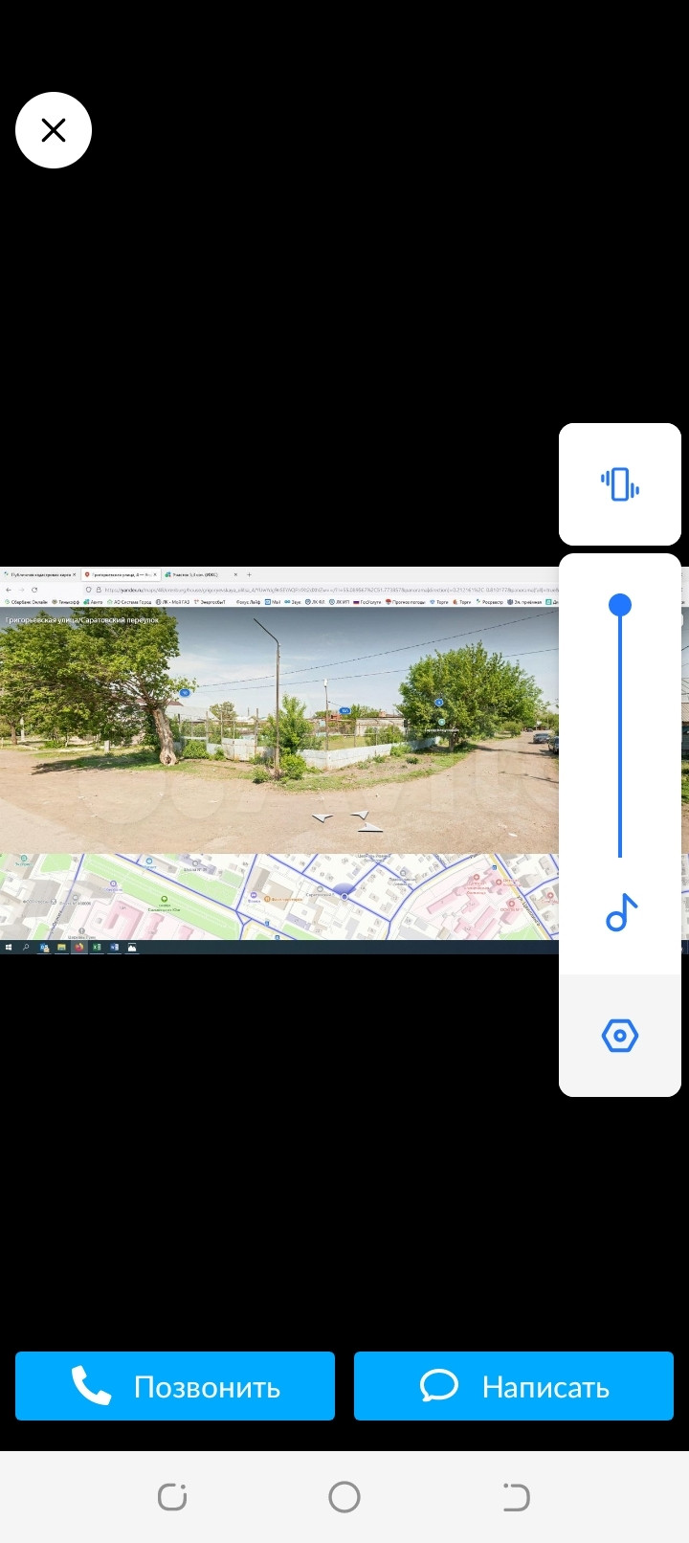Tap the music note media volume icon
The width and height of the screenshot is (689, 1543).
[x=620, y=913]
